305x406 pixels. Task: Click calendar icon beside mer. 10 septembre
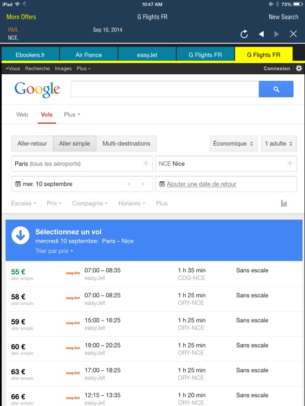click(18, 184)
